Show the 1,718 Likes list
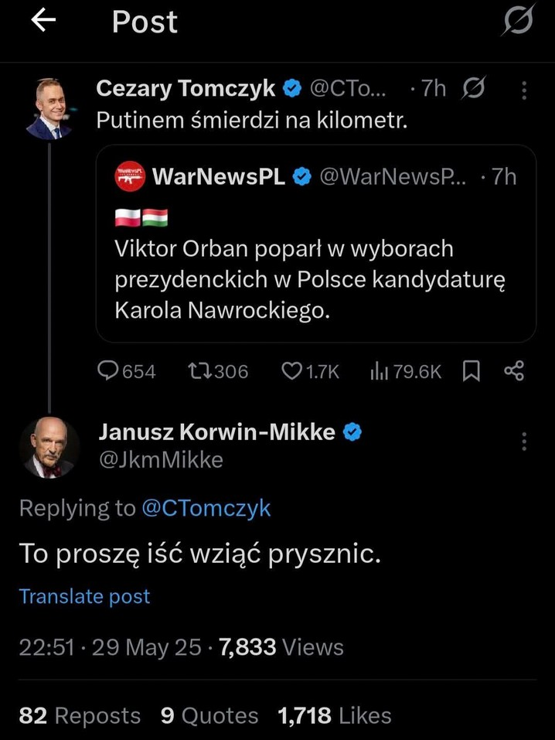Image resolution: width=555 pixels, height=740 pixels. coord(335,715)
